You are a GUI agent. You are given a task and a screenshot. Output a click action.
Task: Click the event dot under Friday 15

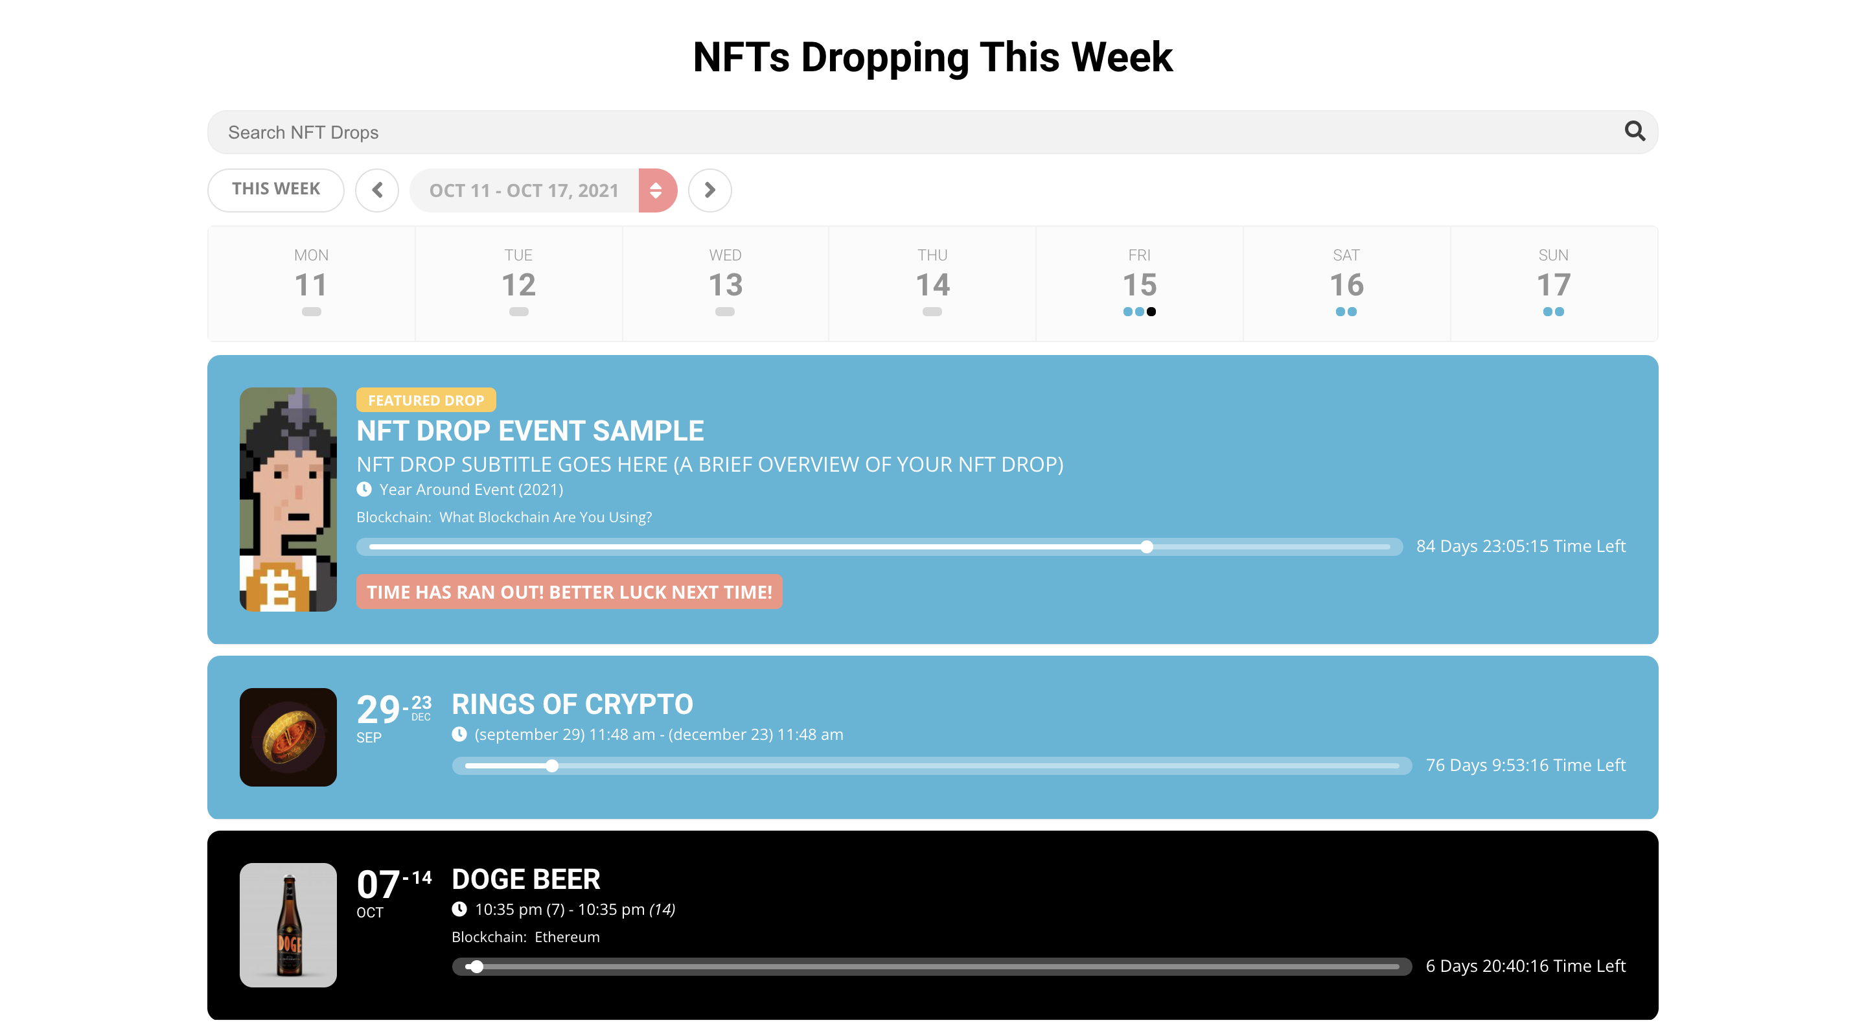point(1127,312)
